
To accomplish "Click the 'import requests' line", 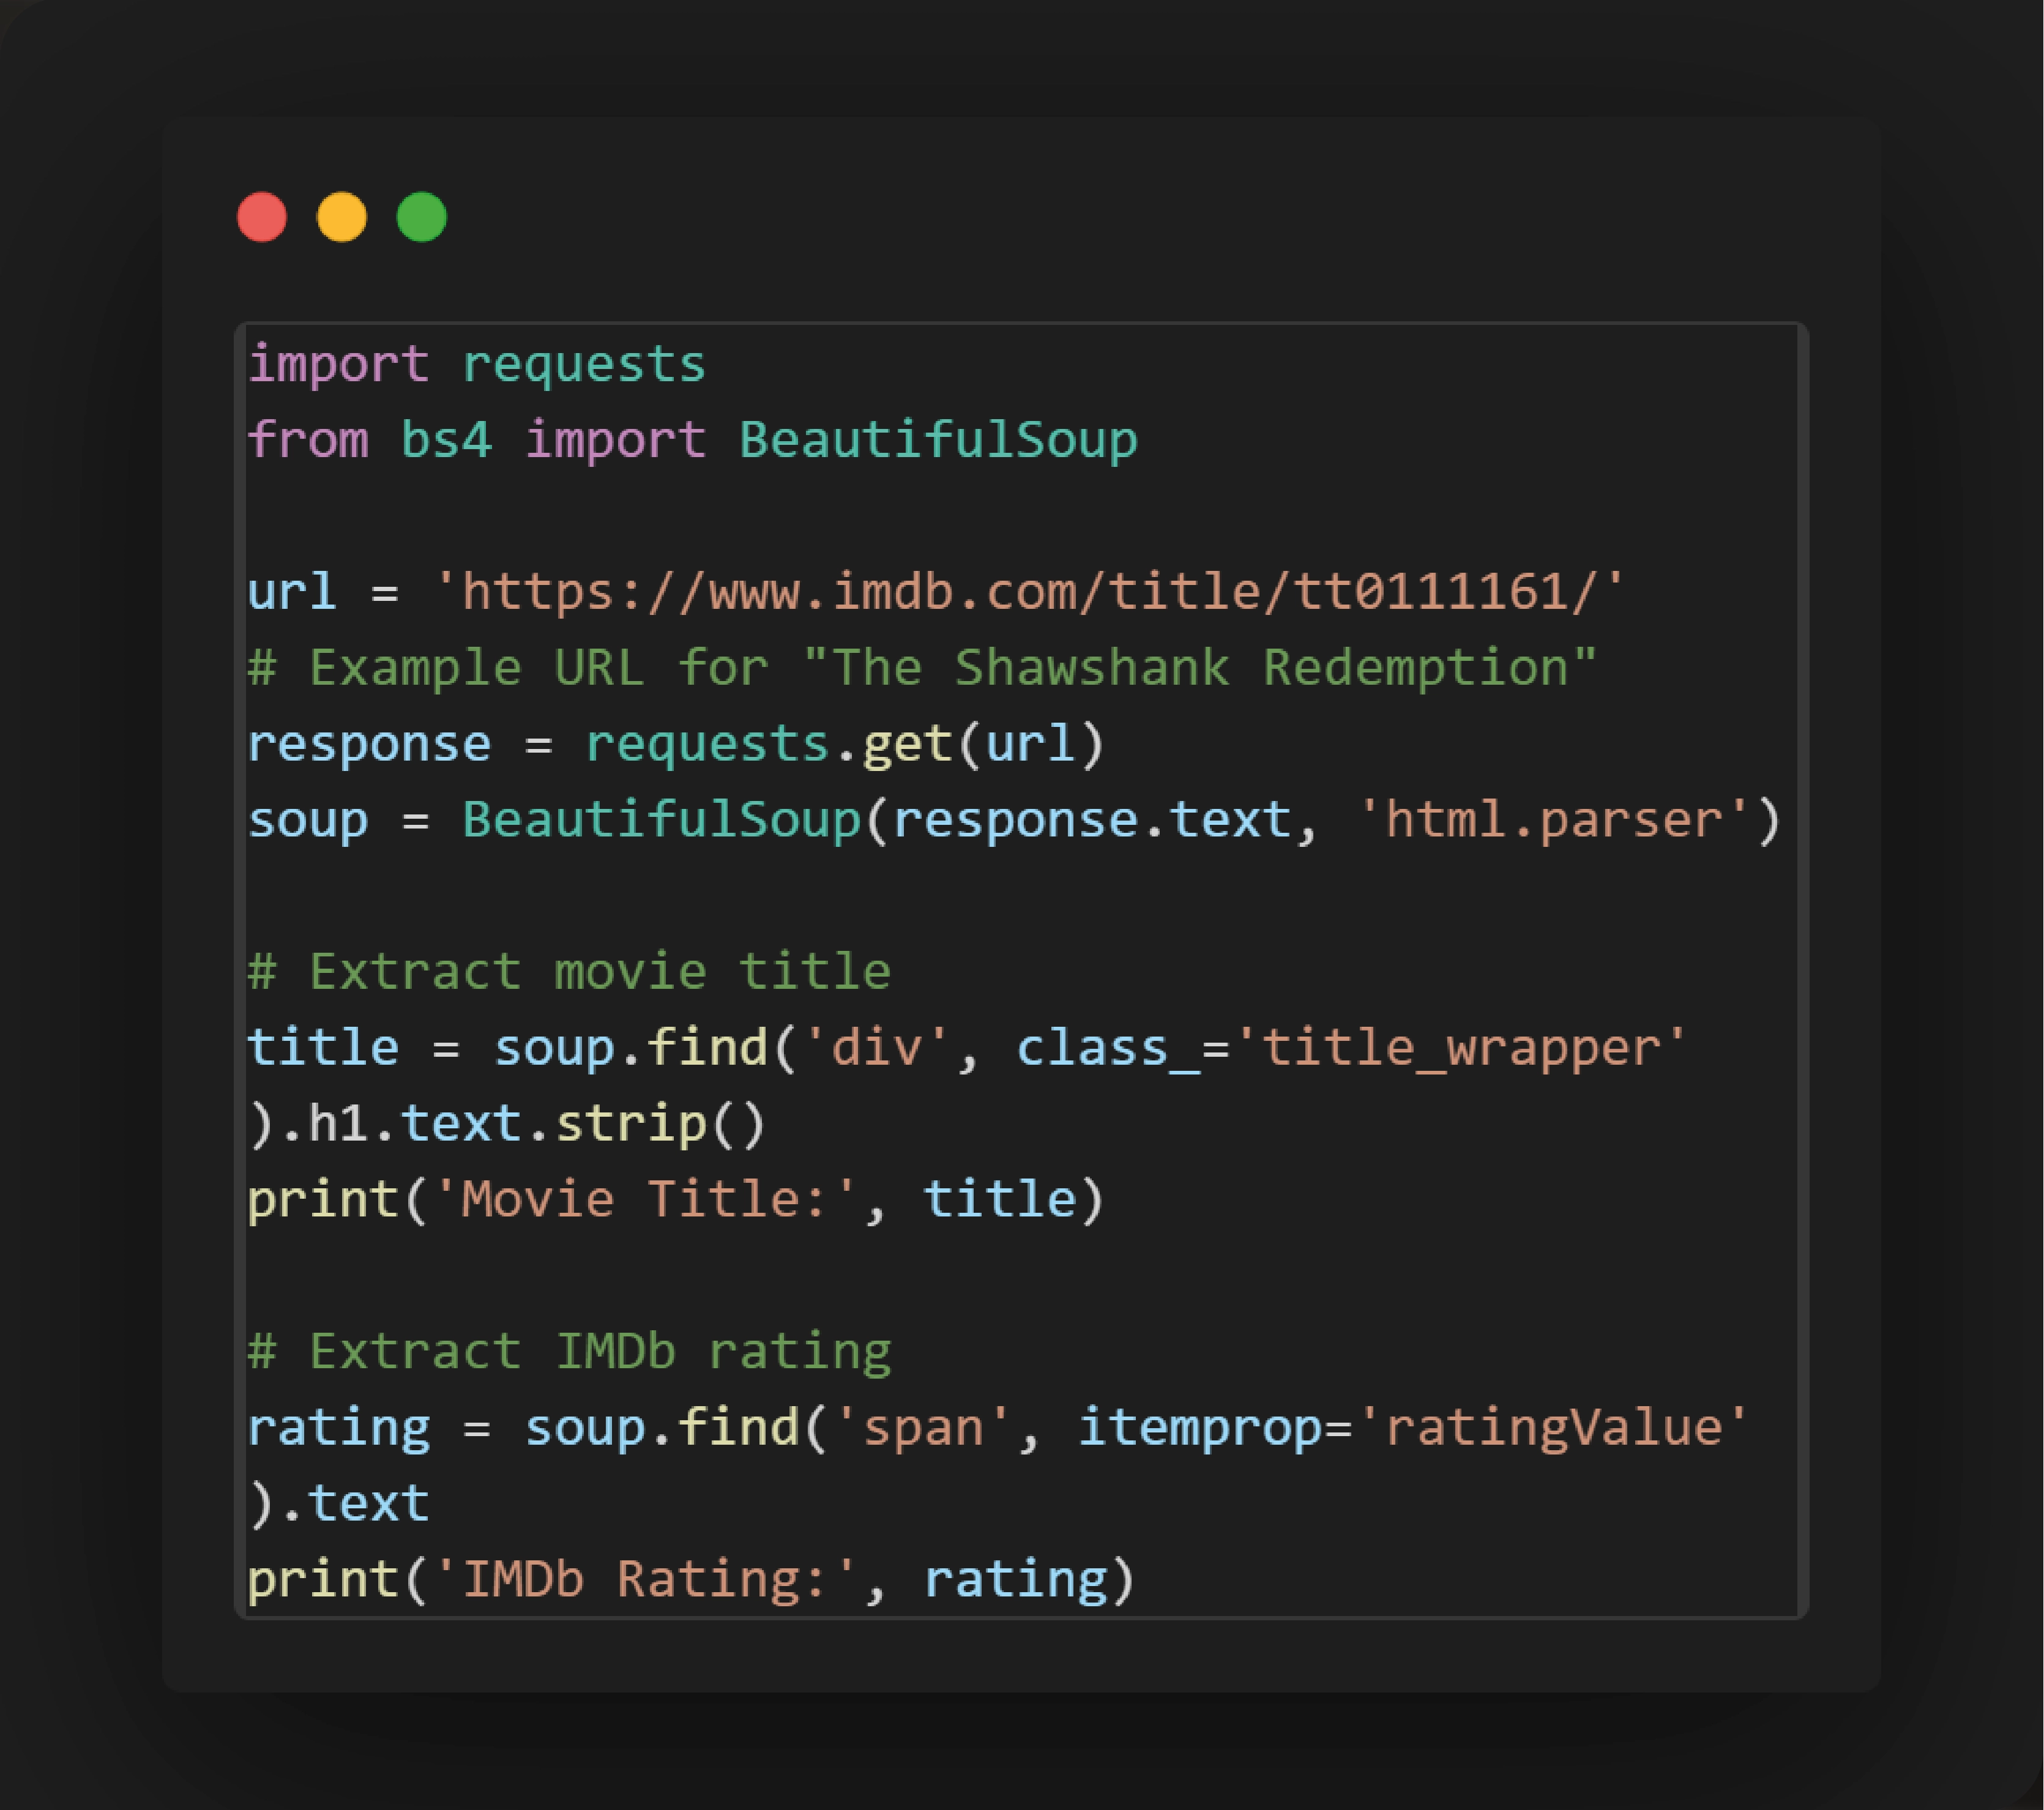I will (x=477, y=364).
